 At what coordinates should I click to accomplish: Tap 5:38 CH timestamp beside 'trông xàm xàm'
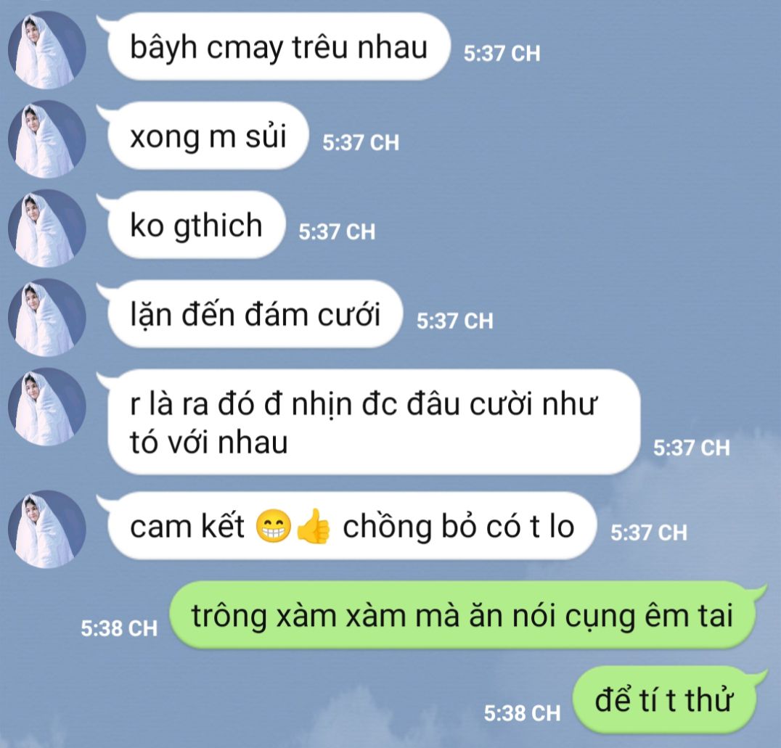coord(119,628)
